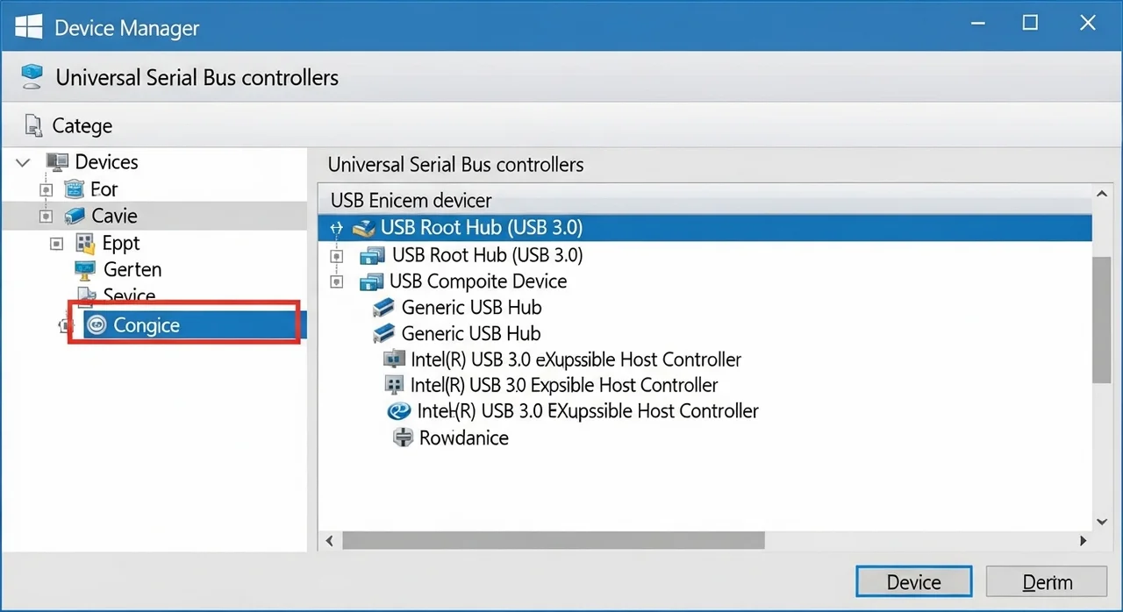Viewport: 1123px width, 612px height.
Task: Select Intel(R) USB 3.0 eXupssible Host Controller
Action: pos(576,359)
